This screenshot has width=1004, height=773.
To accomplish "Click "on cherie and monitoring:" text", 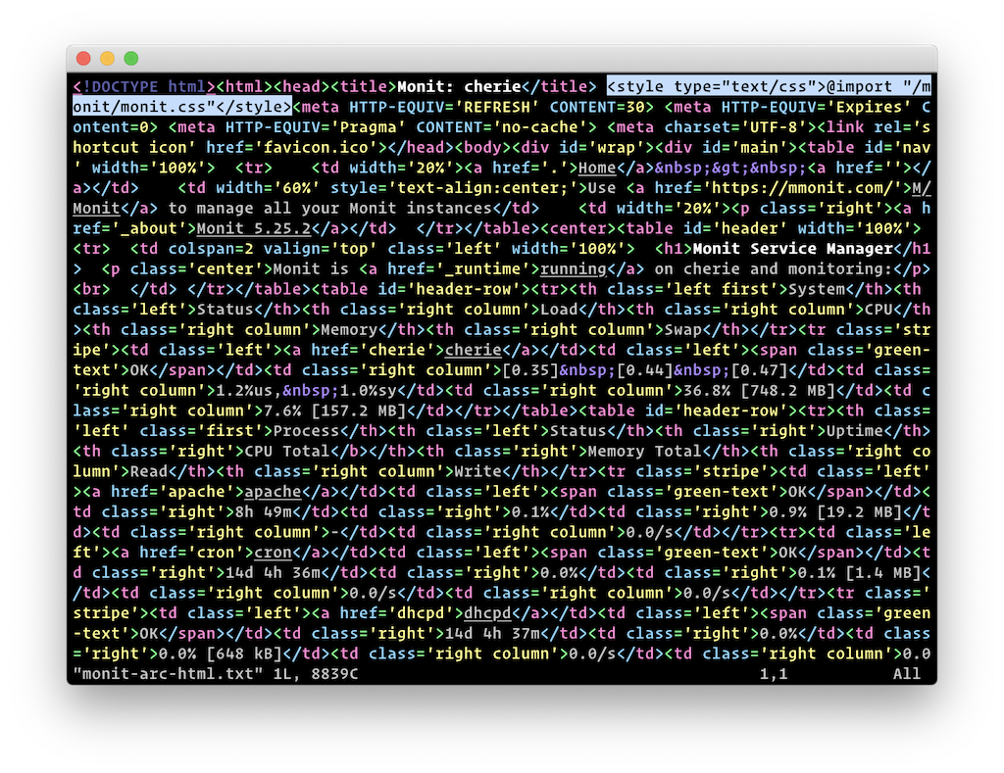I will pyautogui.click(x=775, y=269).
